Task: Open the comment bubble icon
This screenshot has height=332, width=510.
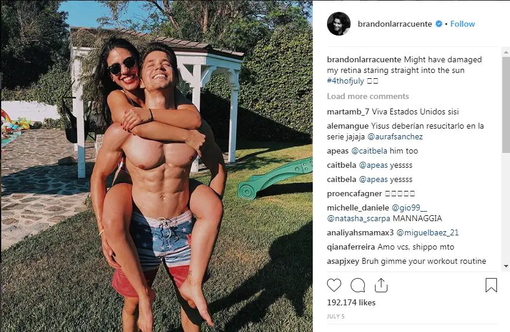Action: pyautogui.click(x=358, y=285)
